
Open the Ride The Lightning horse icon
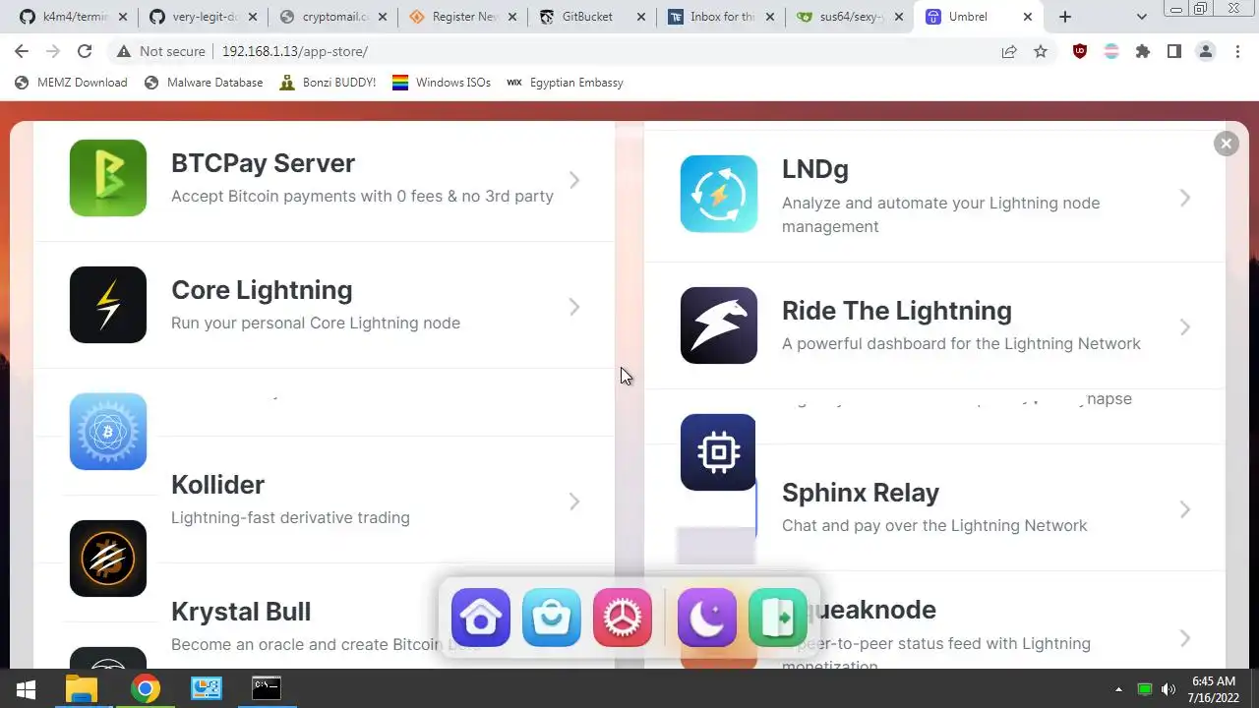(x=719, y=325)
